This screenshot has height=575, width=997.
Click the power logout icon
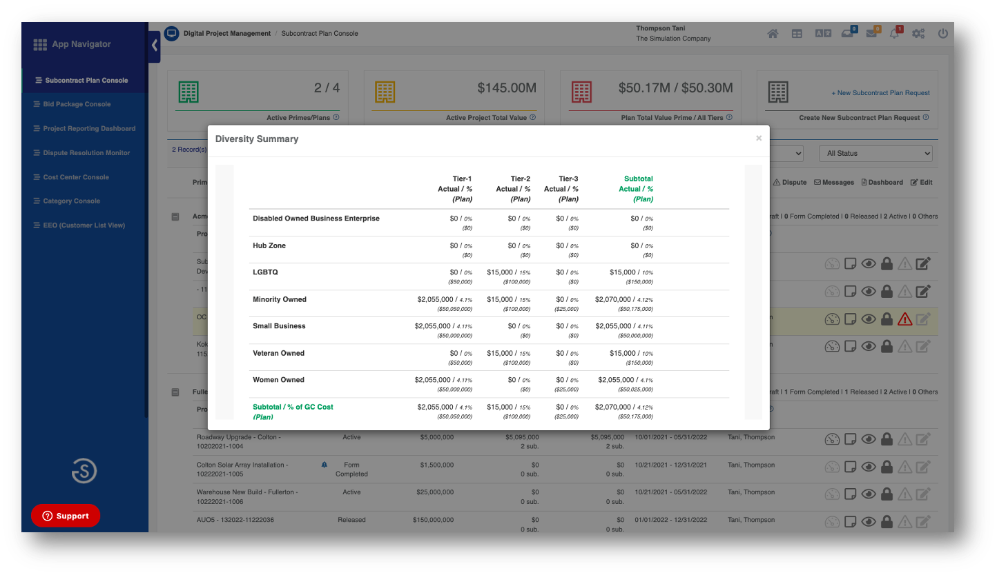(942, 34)
